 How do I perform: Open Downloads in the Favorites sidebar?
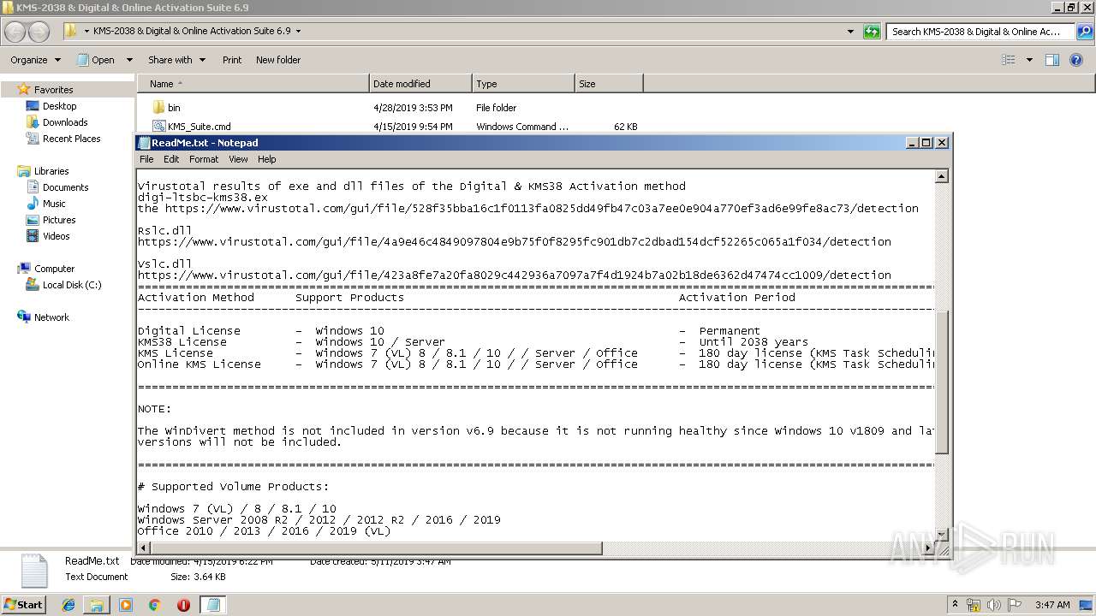click(x=65, y=122)
